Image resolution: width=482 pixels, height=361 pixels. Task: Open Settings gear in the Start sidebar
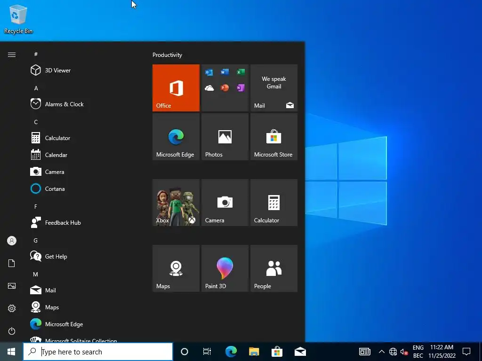tap(12, 308)
